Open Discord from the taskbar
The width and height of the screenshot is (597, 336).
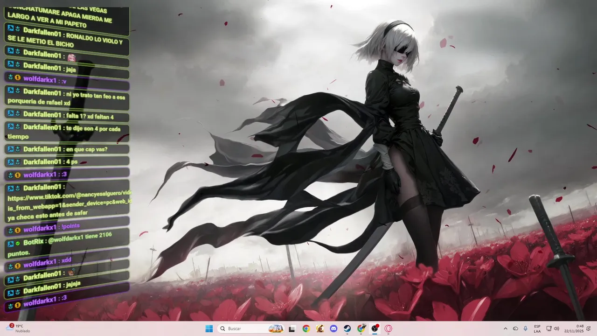coord(333,329)
